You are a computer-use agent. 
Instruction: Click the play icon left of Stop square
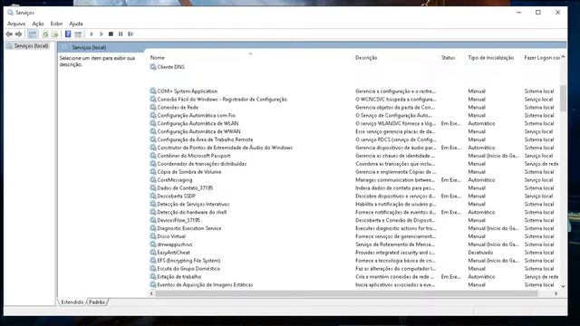click(x=101, y=34)
